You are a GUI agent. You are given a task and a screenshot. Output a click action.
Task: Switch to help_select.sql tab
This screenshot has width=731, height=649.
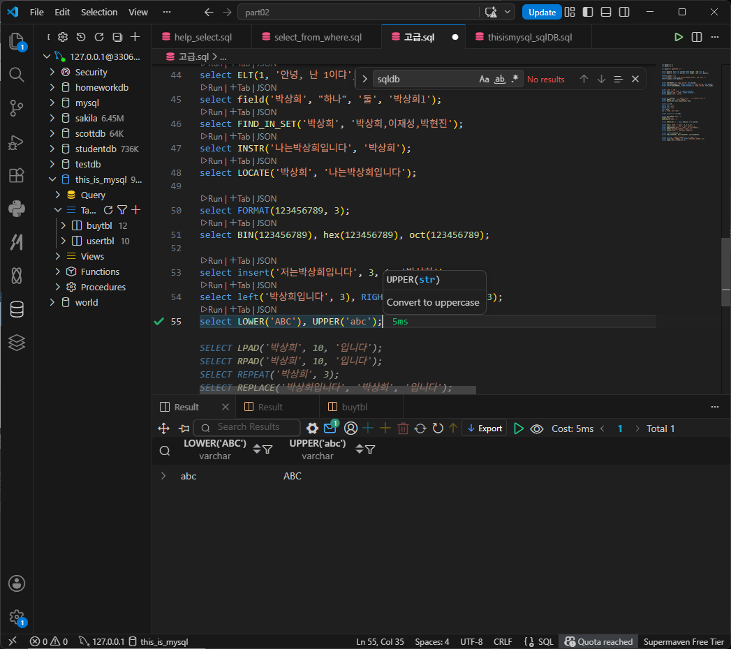(202, 37)
